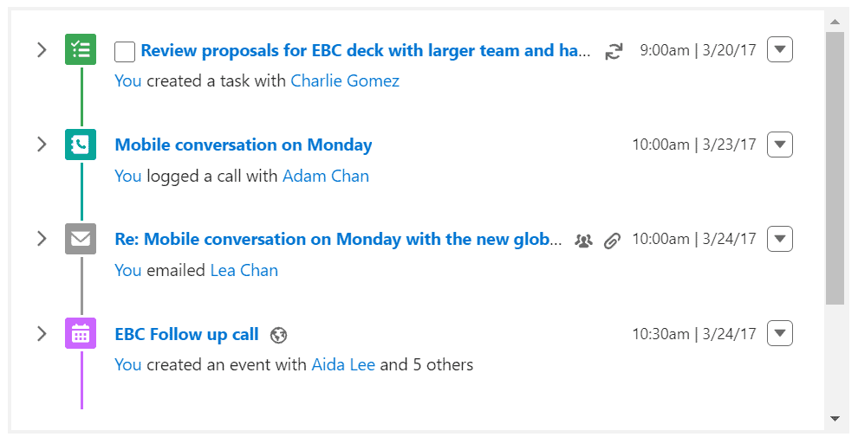This screenshot has width=858, height=437.
Task: Open action menu for 3/20/17 task
Action: (x=780, y=49)
